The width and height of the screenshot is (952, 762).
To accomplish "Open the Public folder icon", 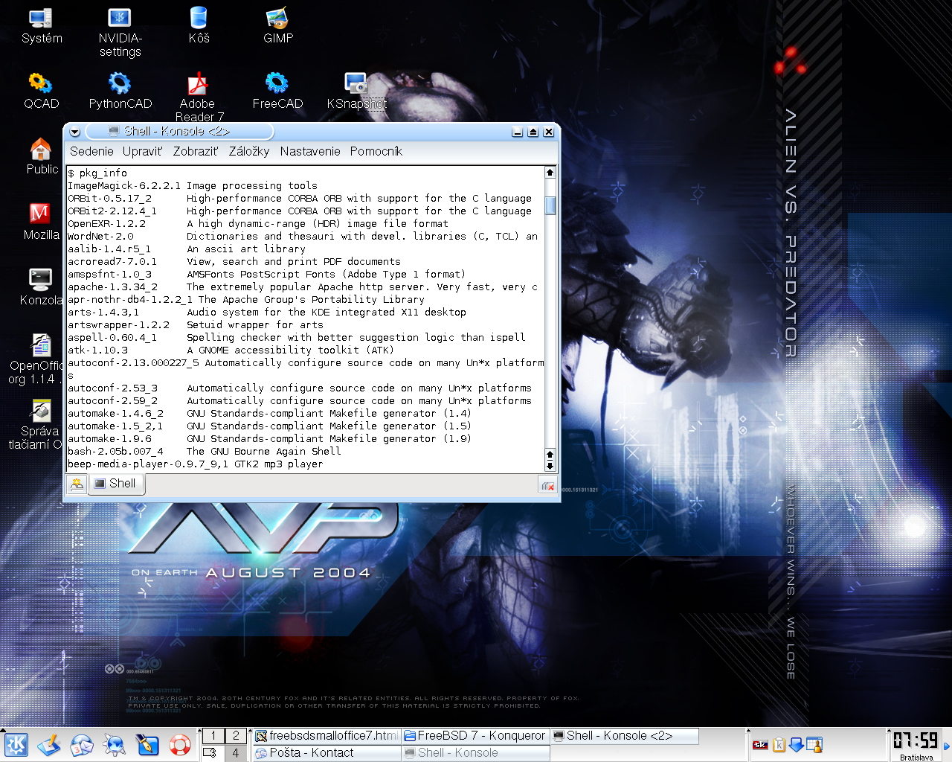I will point(41,157).
